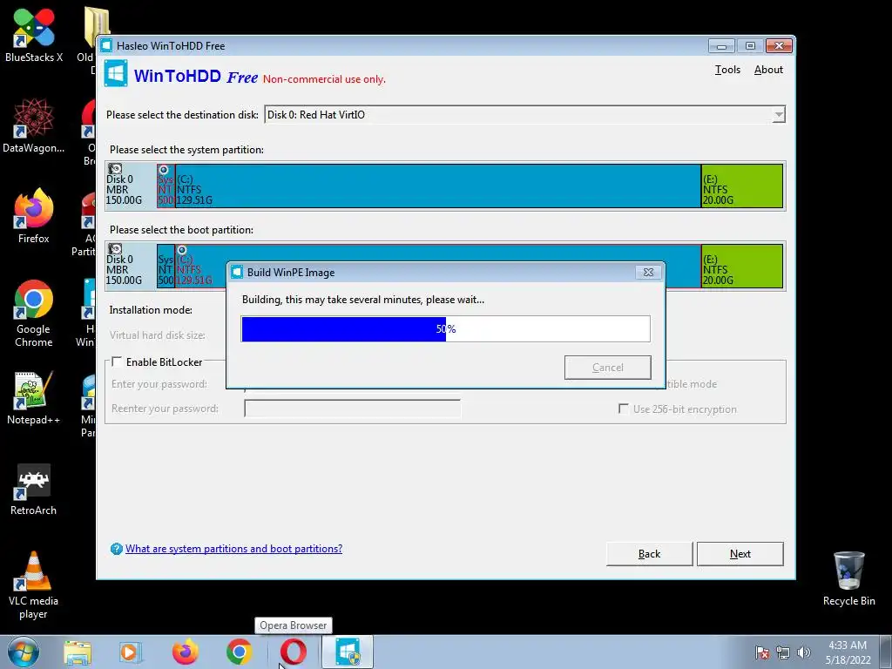Click the Cancel button in Build WinPE dialog
Image resolution: width=892 pixels, height=669 pixels.
click(607, 368)
